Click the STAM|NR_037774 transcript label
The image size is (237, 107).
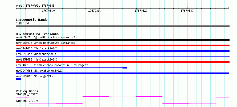point(27,101)
